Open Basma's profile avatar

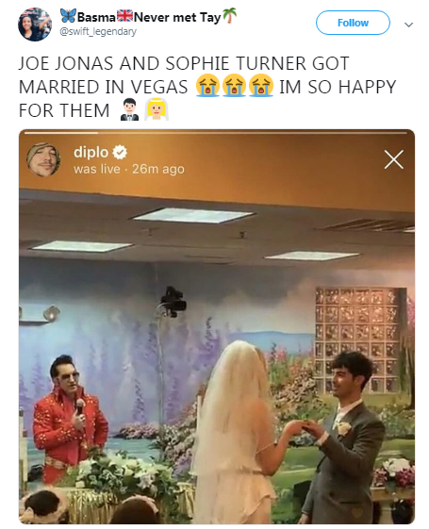click(35, 25)
